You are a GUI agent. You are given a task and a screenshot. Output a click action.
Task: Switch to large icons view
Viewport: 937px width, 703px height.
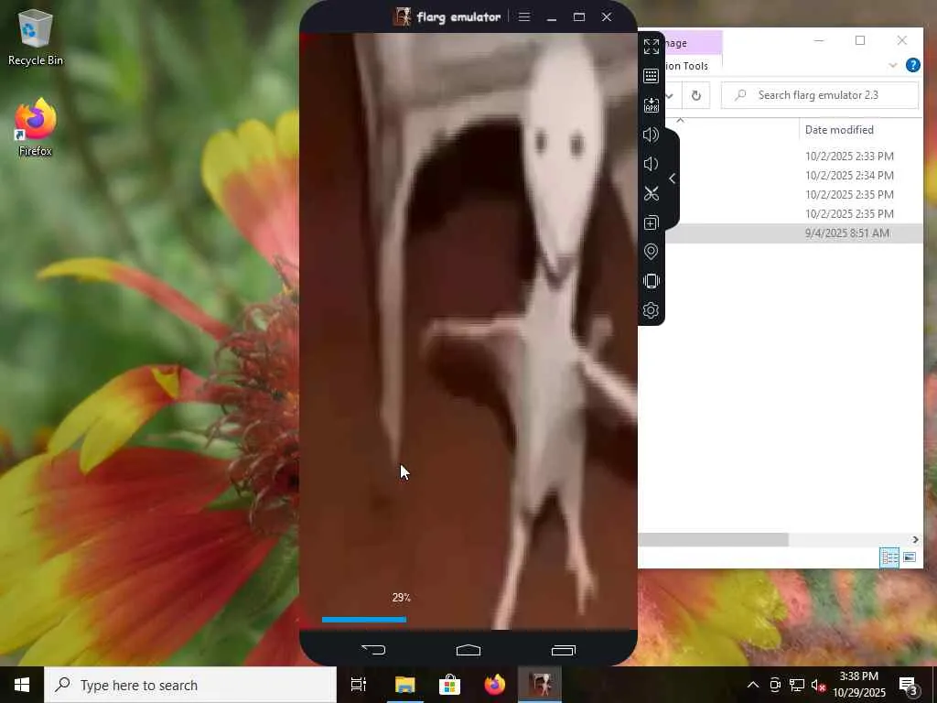[909, 557]
